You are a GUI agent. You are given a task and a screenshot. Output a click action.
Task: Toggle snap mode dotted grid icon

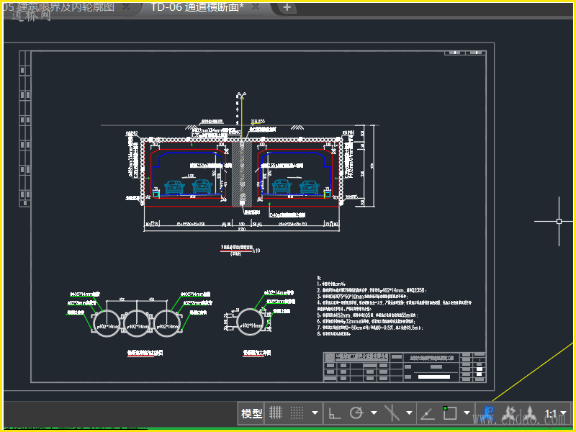297,413
